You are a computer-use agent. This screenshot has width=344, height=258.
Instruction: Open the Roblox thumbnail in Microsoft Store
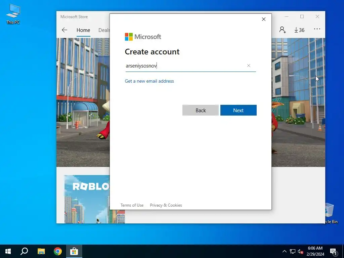tap(87, 199)
